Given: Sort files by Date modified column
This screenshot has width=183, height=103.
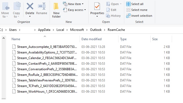Looking at the screenshot, I should tap(92, 39).
